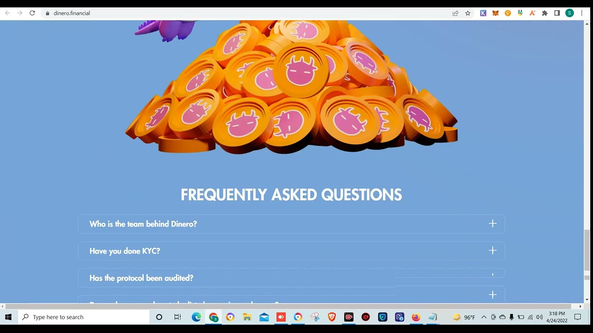Open the Snipping Tool scissors taskbar icon

pos(315,317)
